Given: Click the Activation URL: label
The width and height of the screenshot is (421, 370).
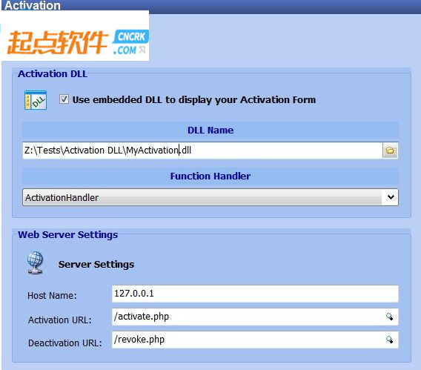Looking at the screenshot, I should [x=59, y=320].
